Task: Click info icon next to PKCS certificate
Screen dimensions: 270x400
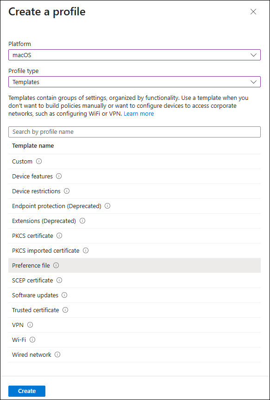Action: point(59,236)
